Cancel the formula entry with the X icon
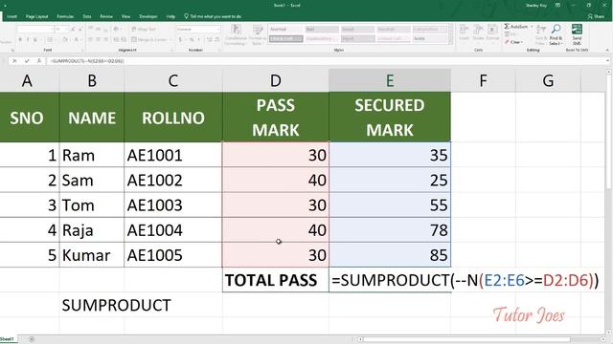 point(14,61)
